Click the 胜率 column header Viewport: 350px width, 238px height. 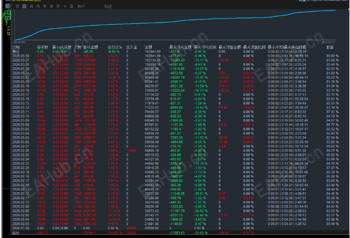click(x=330, y=47)
